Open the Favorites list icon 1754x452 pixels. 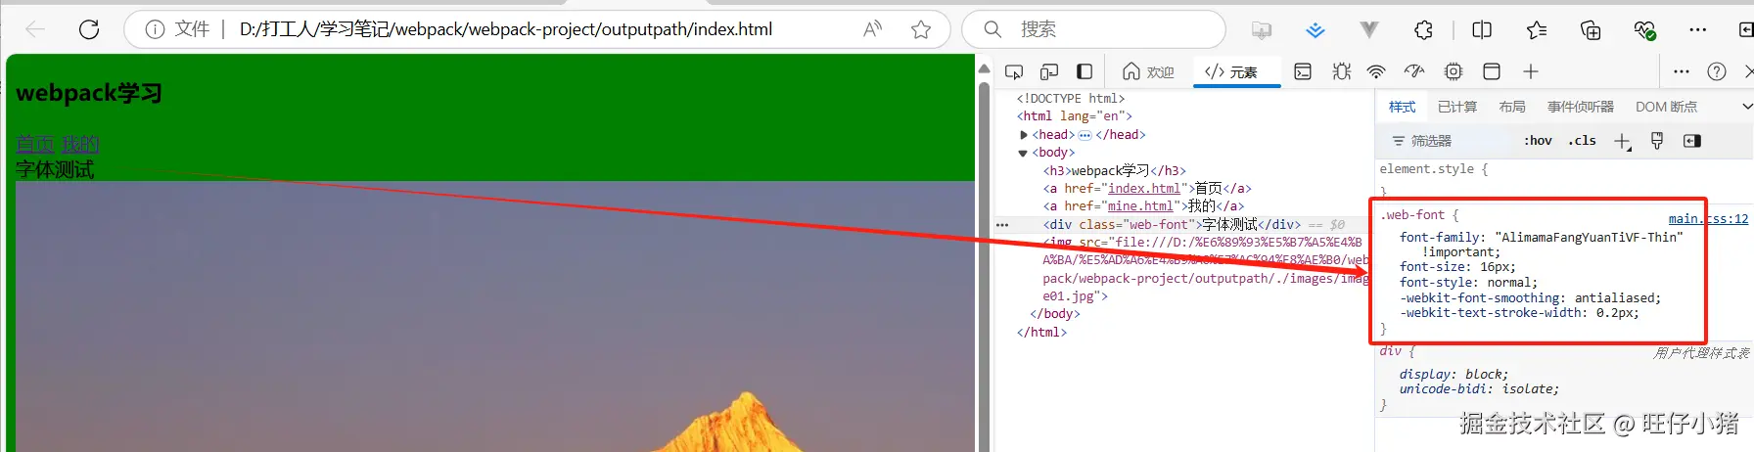coord(1537,30)
